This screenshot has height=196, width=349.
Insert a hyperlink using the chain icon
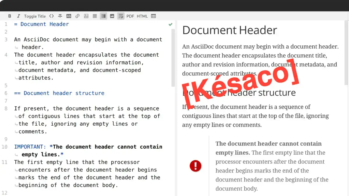pyautogui.click(x=77, y=16)
